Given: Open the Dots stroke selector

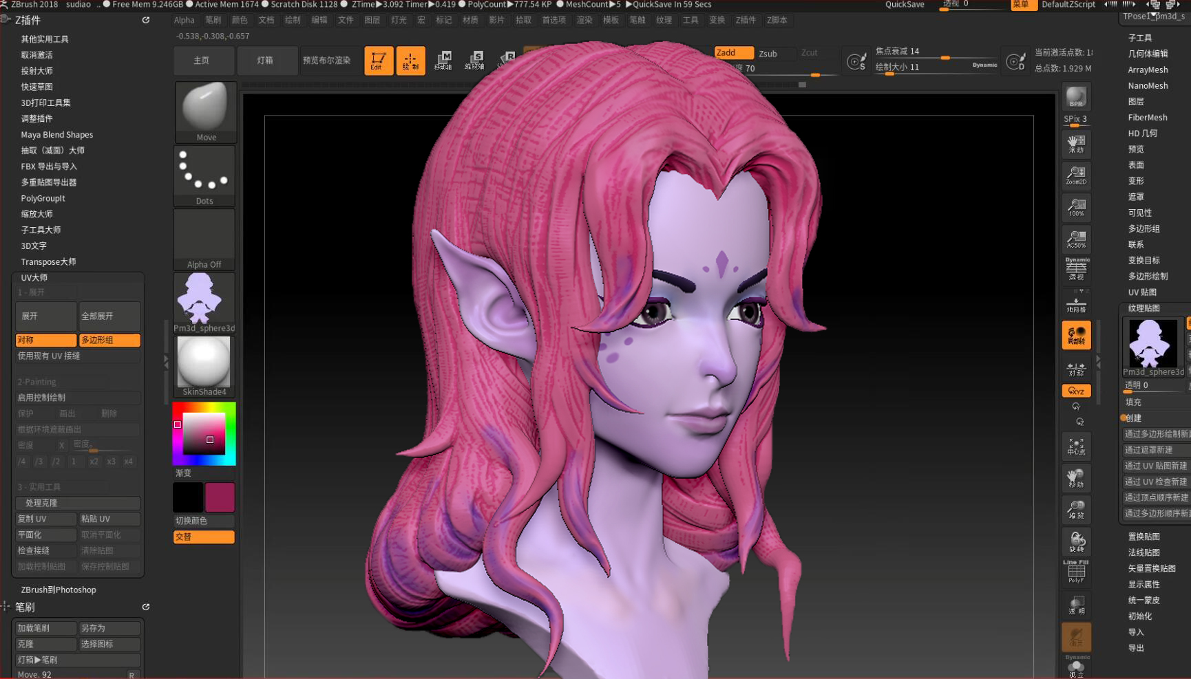Looking at the screenshot, I should click(204, 175).
